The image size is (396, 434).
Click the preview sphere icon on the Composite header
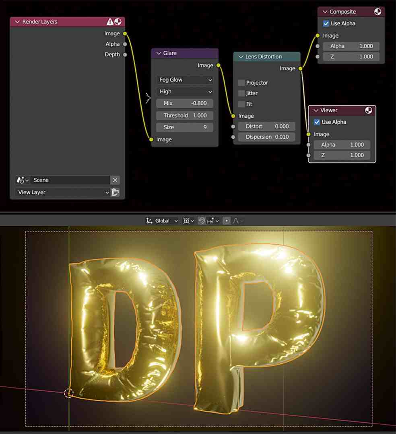point(377,12)
